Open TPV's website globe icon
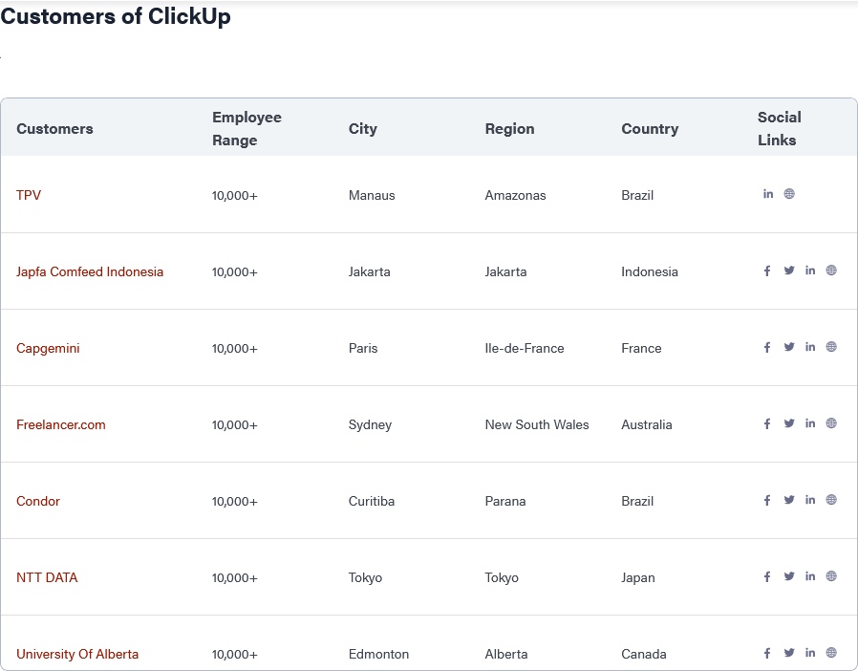The width and height of the screenshot is (858, 671). click(789, 194)
